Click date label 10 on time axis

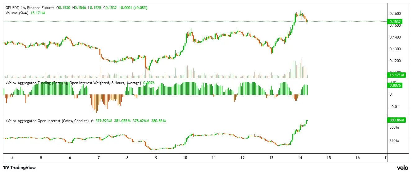[x=185, y=158]
